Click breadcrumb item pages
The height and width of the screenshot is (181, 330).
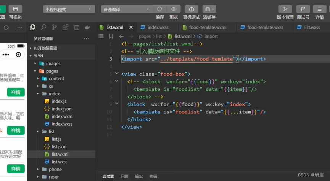pyautogui.click(x=145, y=36)
